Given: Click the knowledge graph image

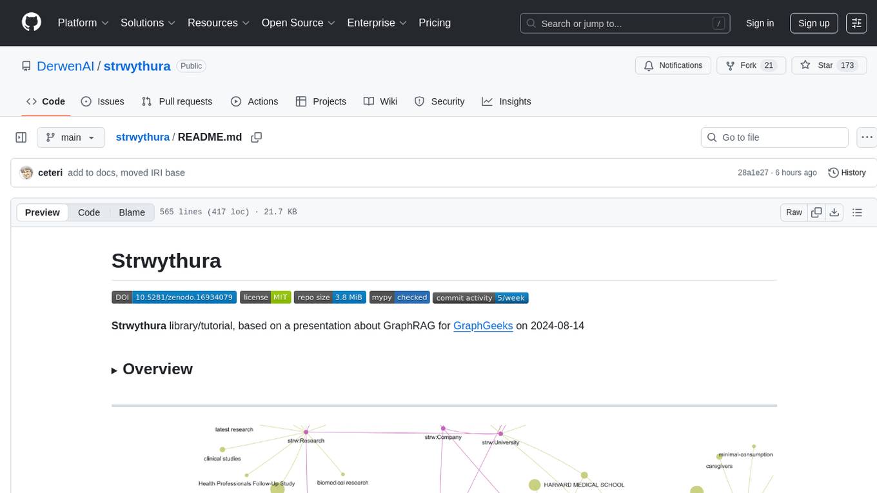Looking at the screenshot, I should pos(444,458).
